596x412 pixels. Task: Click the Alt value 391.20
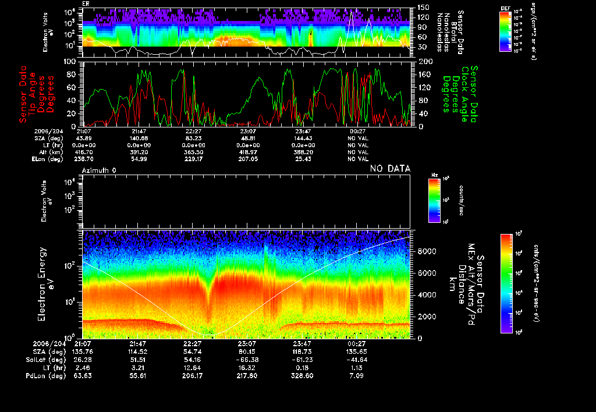click(139, 152)
